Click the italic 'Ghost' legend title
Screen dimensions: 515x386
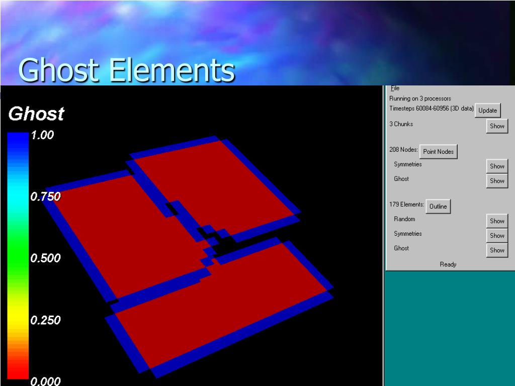36,114
